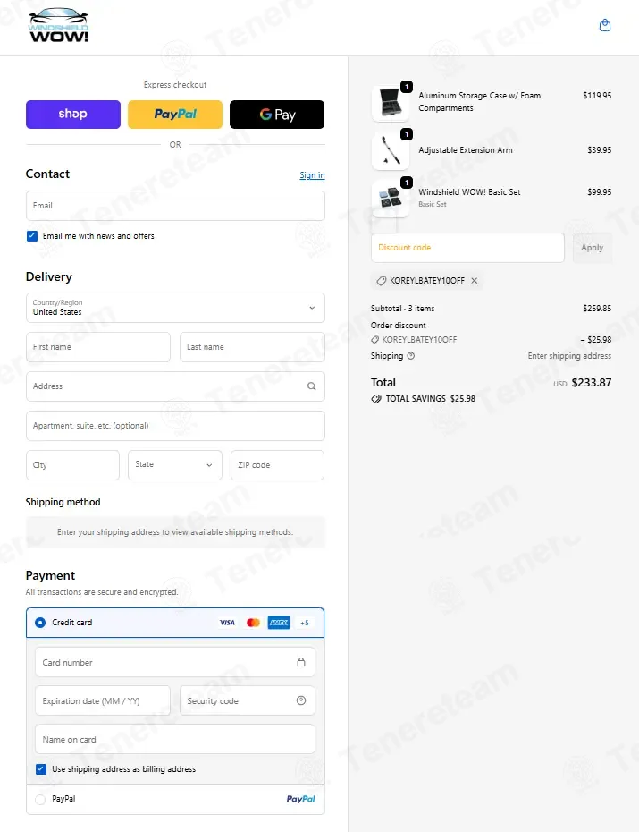Click the security code help icon
639x832 pixels.
point(301,701)
